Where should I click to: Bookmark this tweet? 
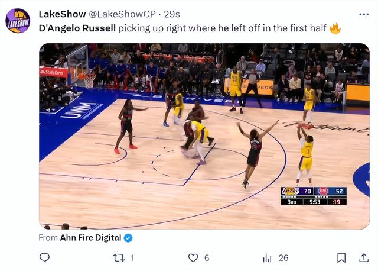(341, 258)
